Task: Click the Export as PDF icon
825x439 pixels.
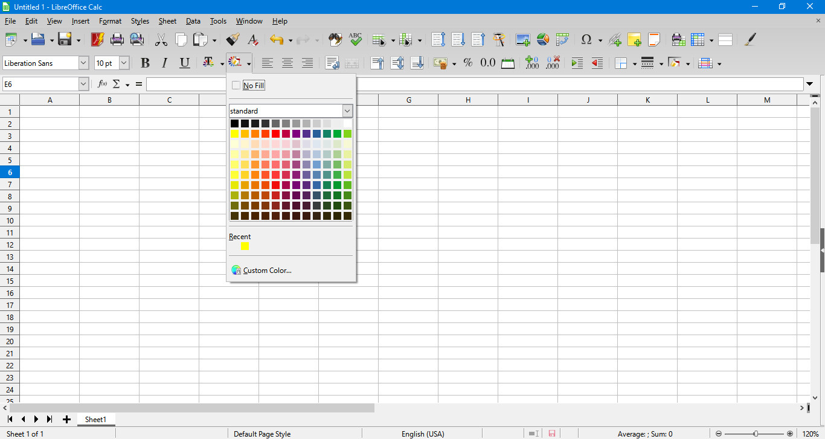Action: tap(97, 40)
